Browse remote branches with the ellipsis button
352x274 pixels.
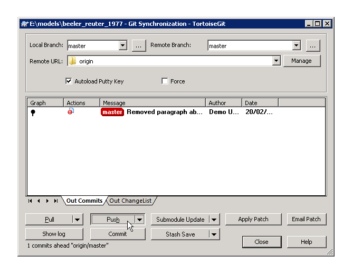click(x=313, y=46)
